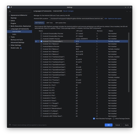
Task: Check Android 16.0 ("Baklava") 36.1 checkbox
Action: tap(41, 44)
